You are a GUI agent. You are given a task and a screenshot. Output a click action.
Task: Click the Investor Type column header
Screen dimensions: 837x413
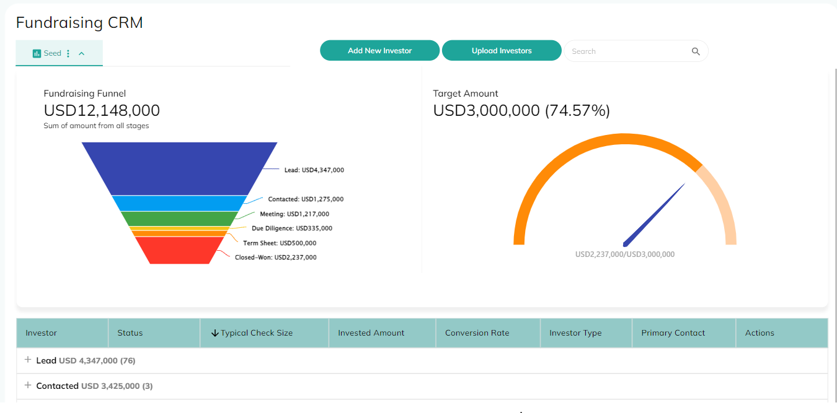(x=575, y=333)
